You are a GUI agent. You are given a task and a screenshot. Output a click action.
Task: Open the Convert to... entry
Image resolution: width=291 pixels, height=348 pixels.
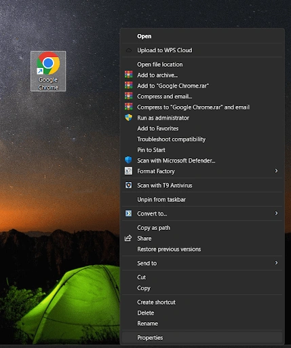[x=202, y=213]
